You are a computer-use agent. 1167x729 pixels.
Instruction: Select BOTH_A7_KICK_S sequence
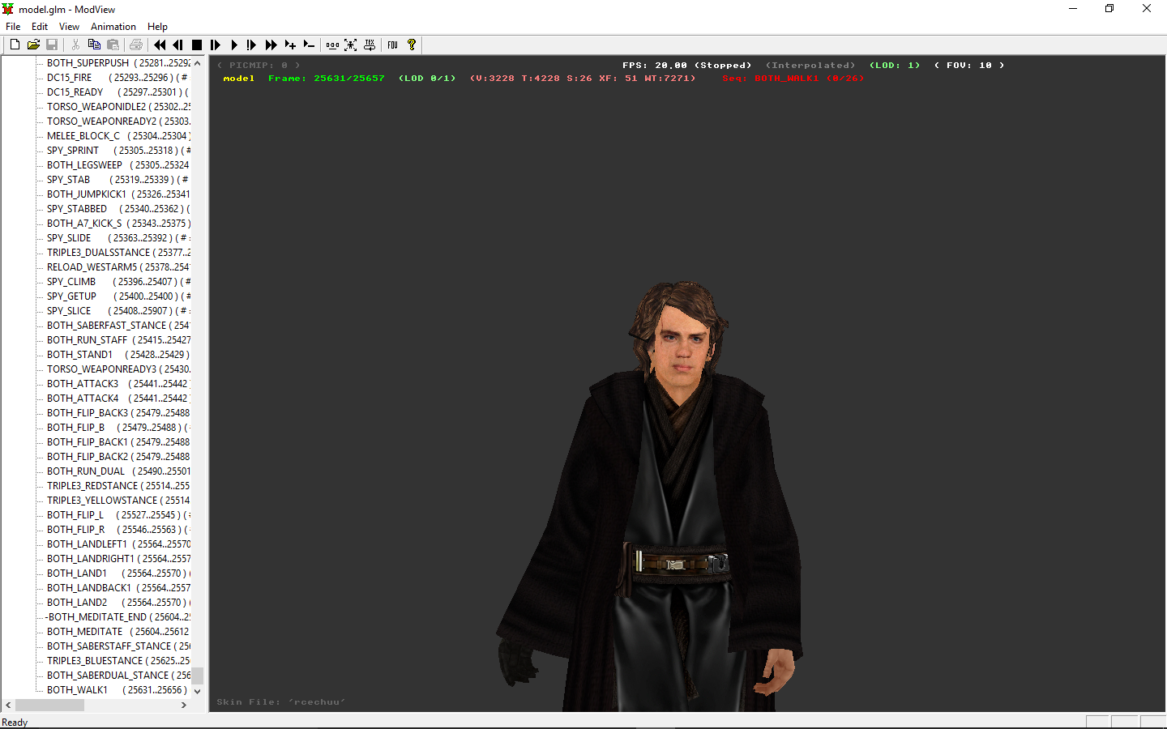(x=118, y=224)
